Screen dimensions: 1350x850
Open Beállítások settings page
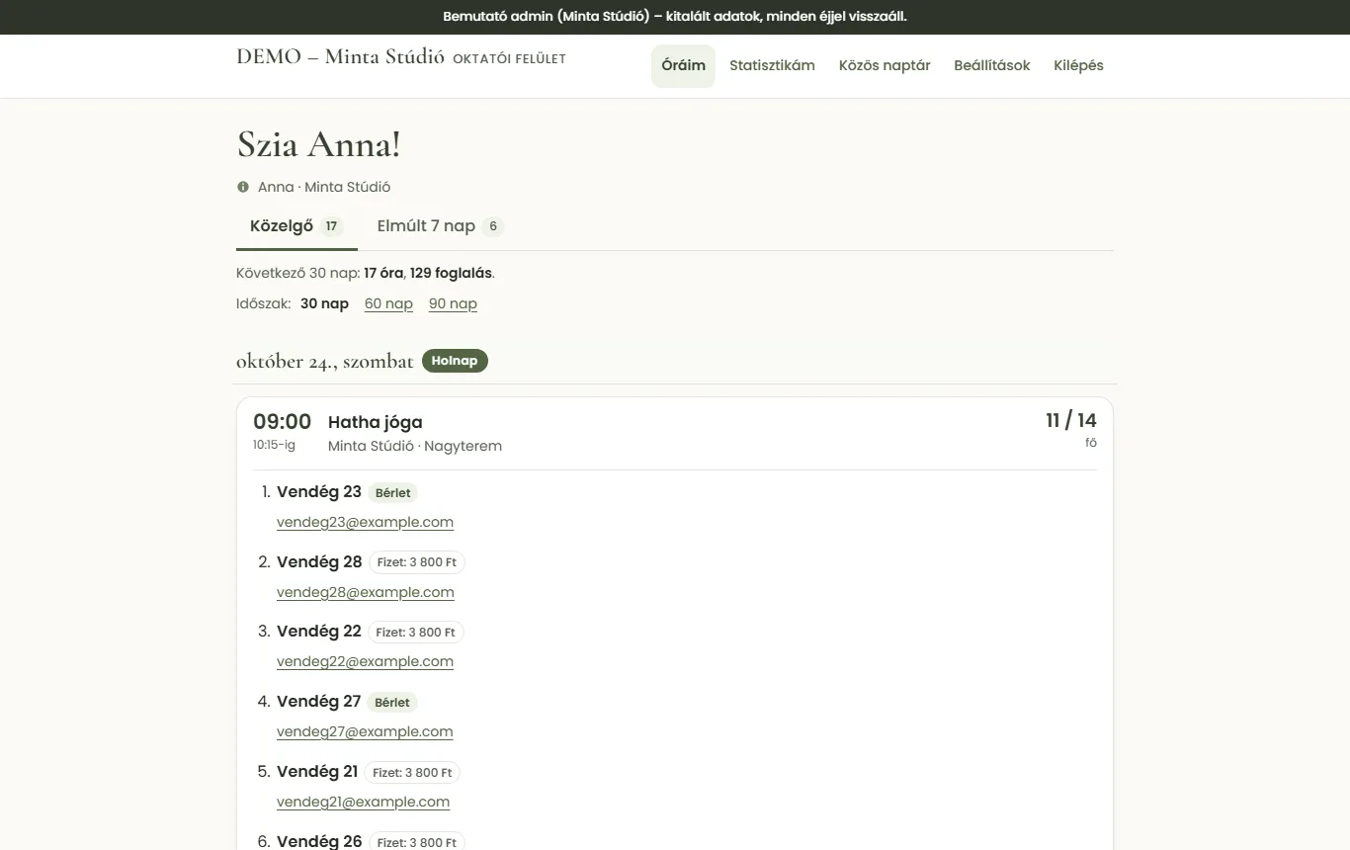pyautogui.click(x=991, y=65)
